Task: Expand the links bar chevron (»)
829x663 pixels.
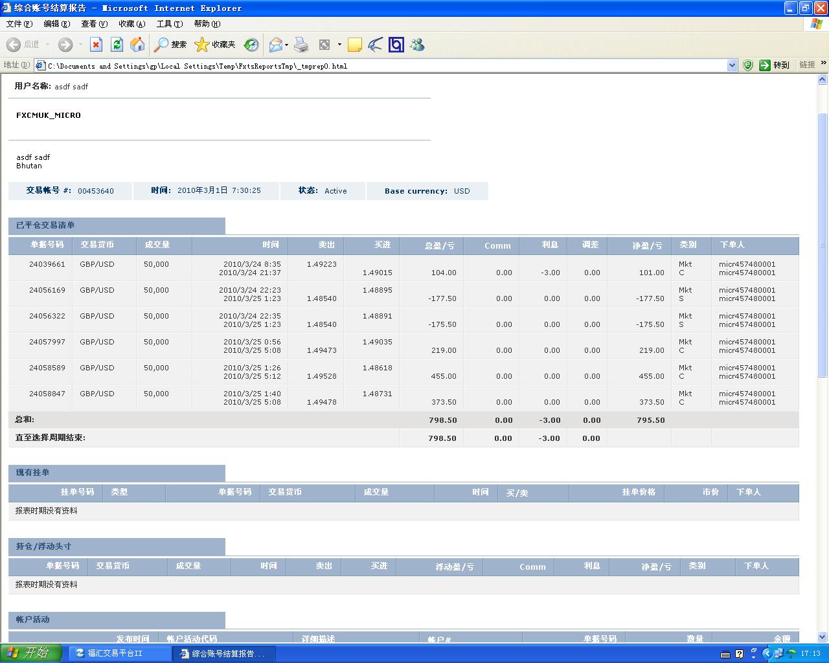Action: coord(823,63)
